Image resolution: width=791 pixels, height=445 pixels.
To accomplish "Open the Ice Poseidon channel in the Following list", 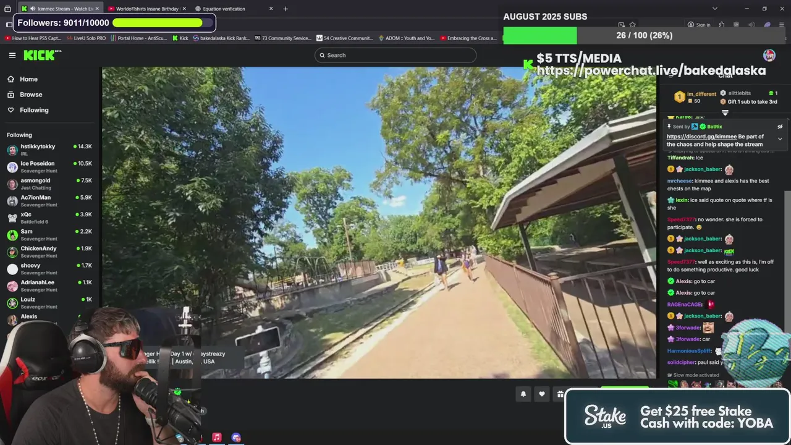I will tap(49, 167).
